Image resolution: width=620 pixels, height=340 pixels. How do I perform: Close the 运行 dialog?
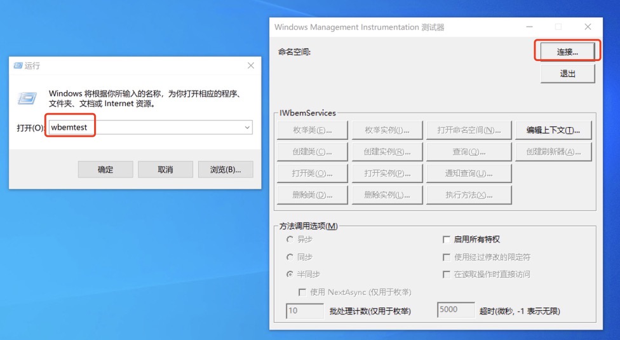pyautogui.click(x=251, y=65)
